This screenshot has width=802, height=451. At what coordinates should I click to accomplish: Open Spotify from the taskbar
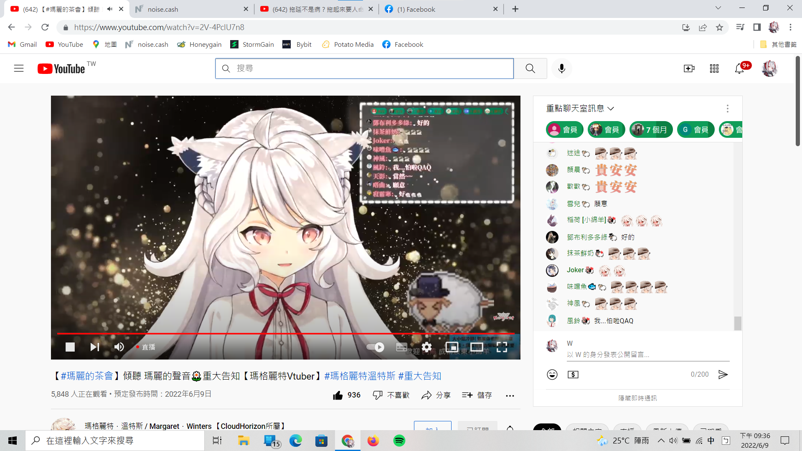[399, 441]
